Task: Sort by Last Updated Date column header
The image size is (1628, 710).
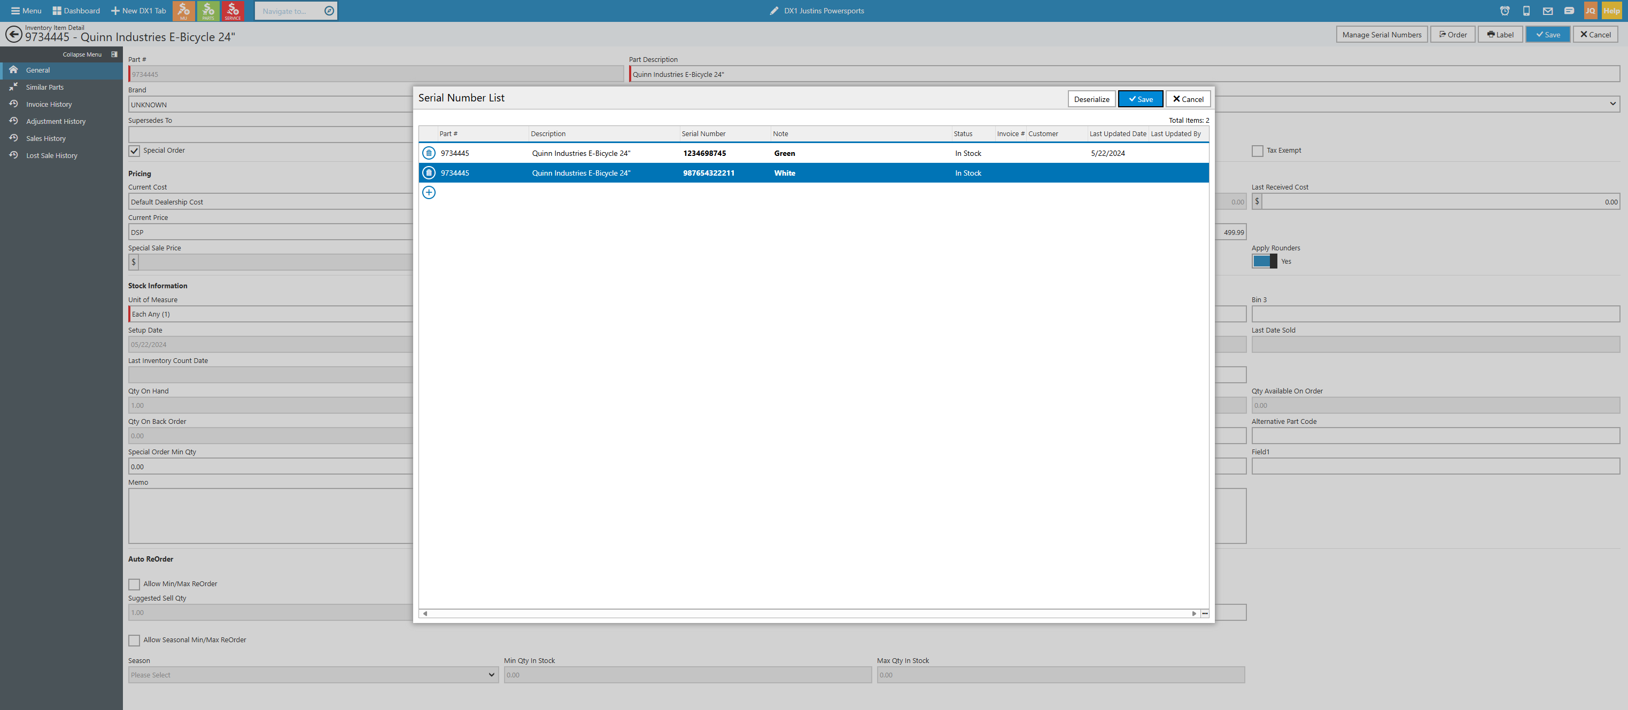Action: click(x=1118, y=134)
